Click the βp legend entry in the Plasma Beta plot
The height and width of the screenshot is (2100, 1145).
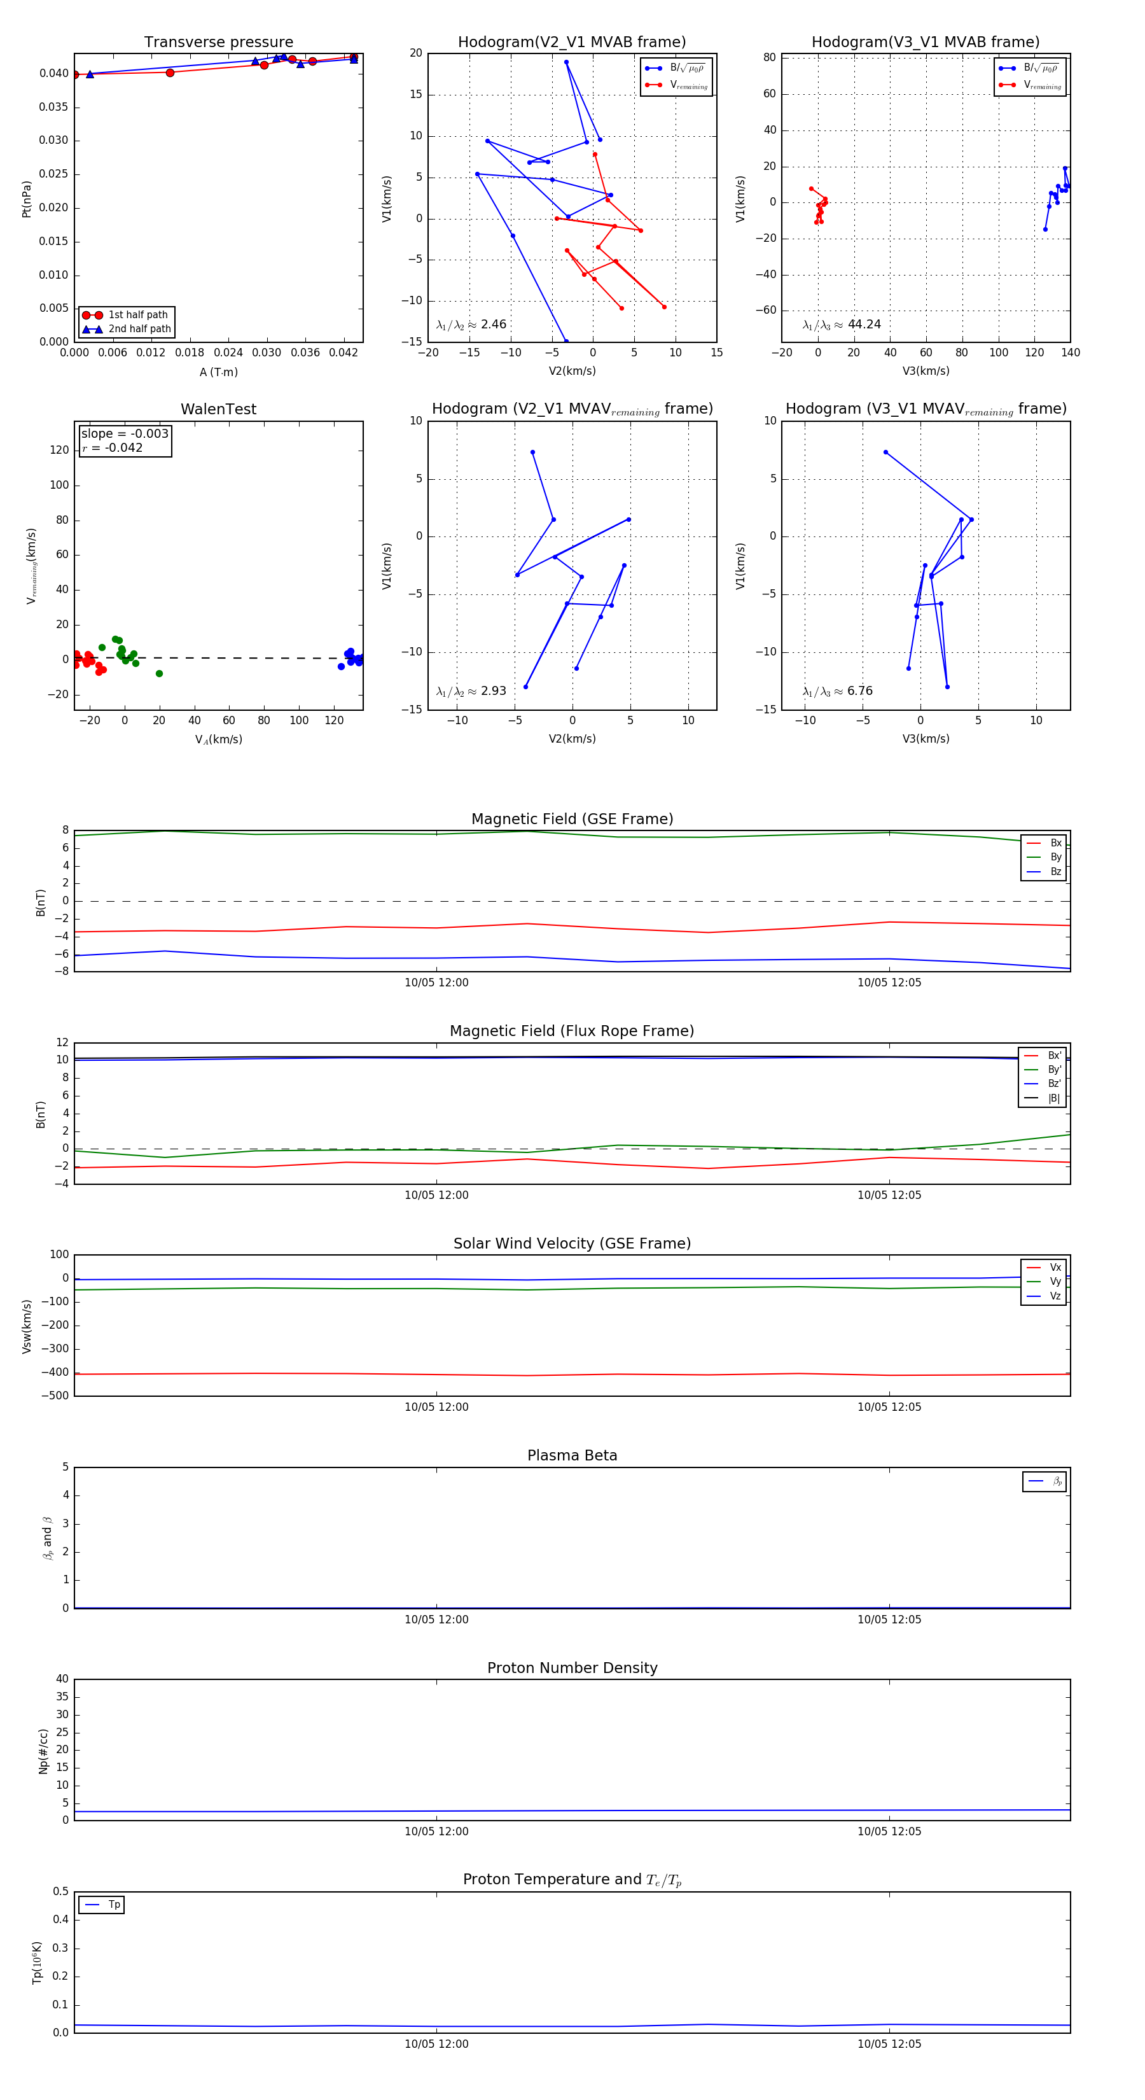1046,1481
